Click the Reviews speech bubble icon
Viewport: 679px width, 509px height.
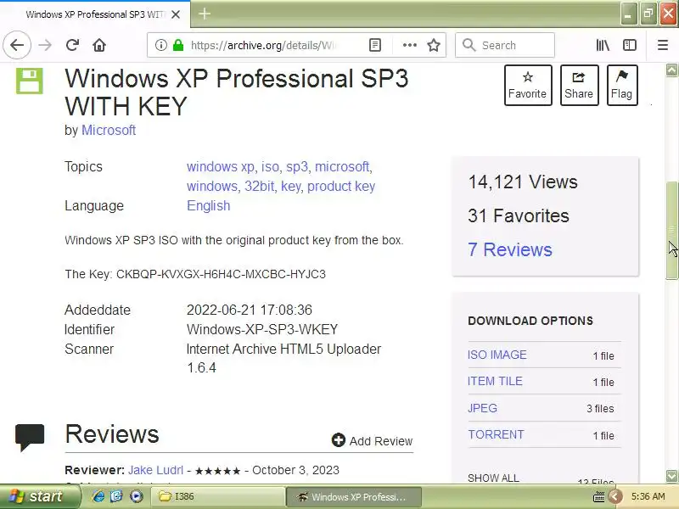click(x=30, y=437)
